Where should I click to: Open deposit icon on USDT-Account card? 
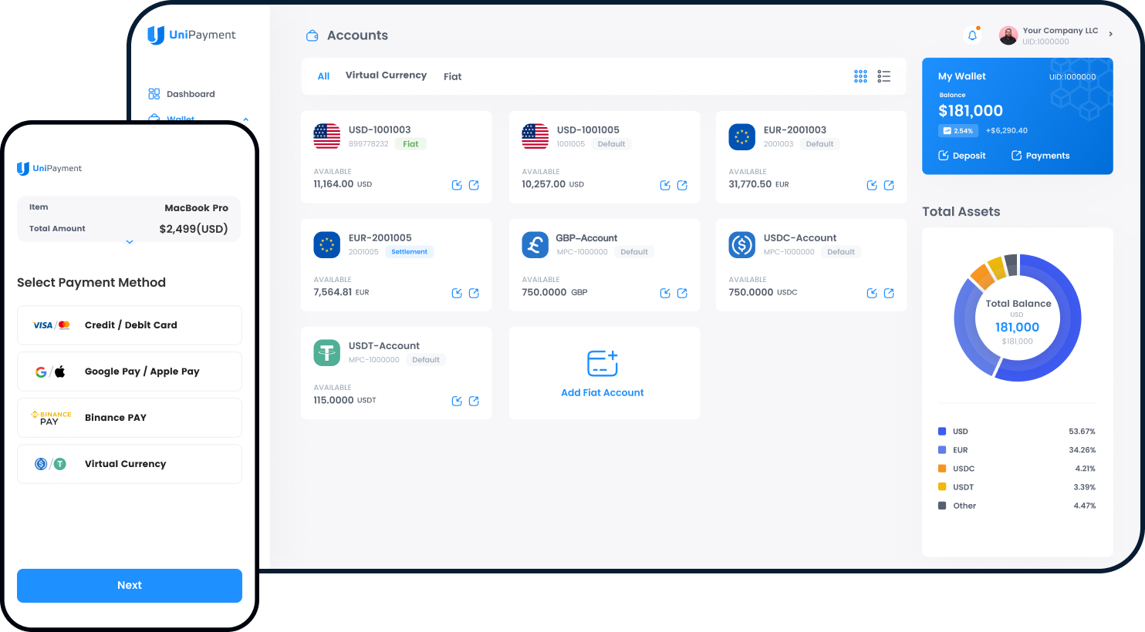(457, 401)
